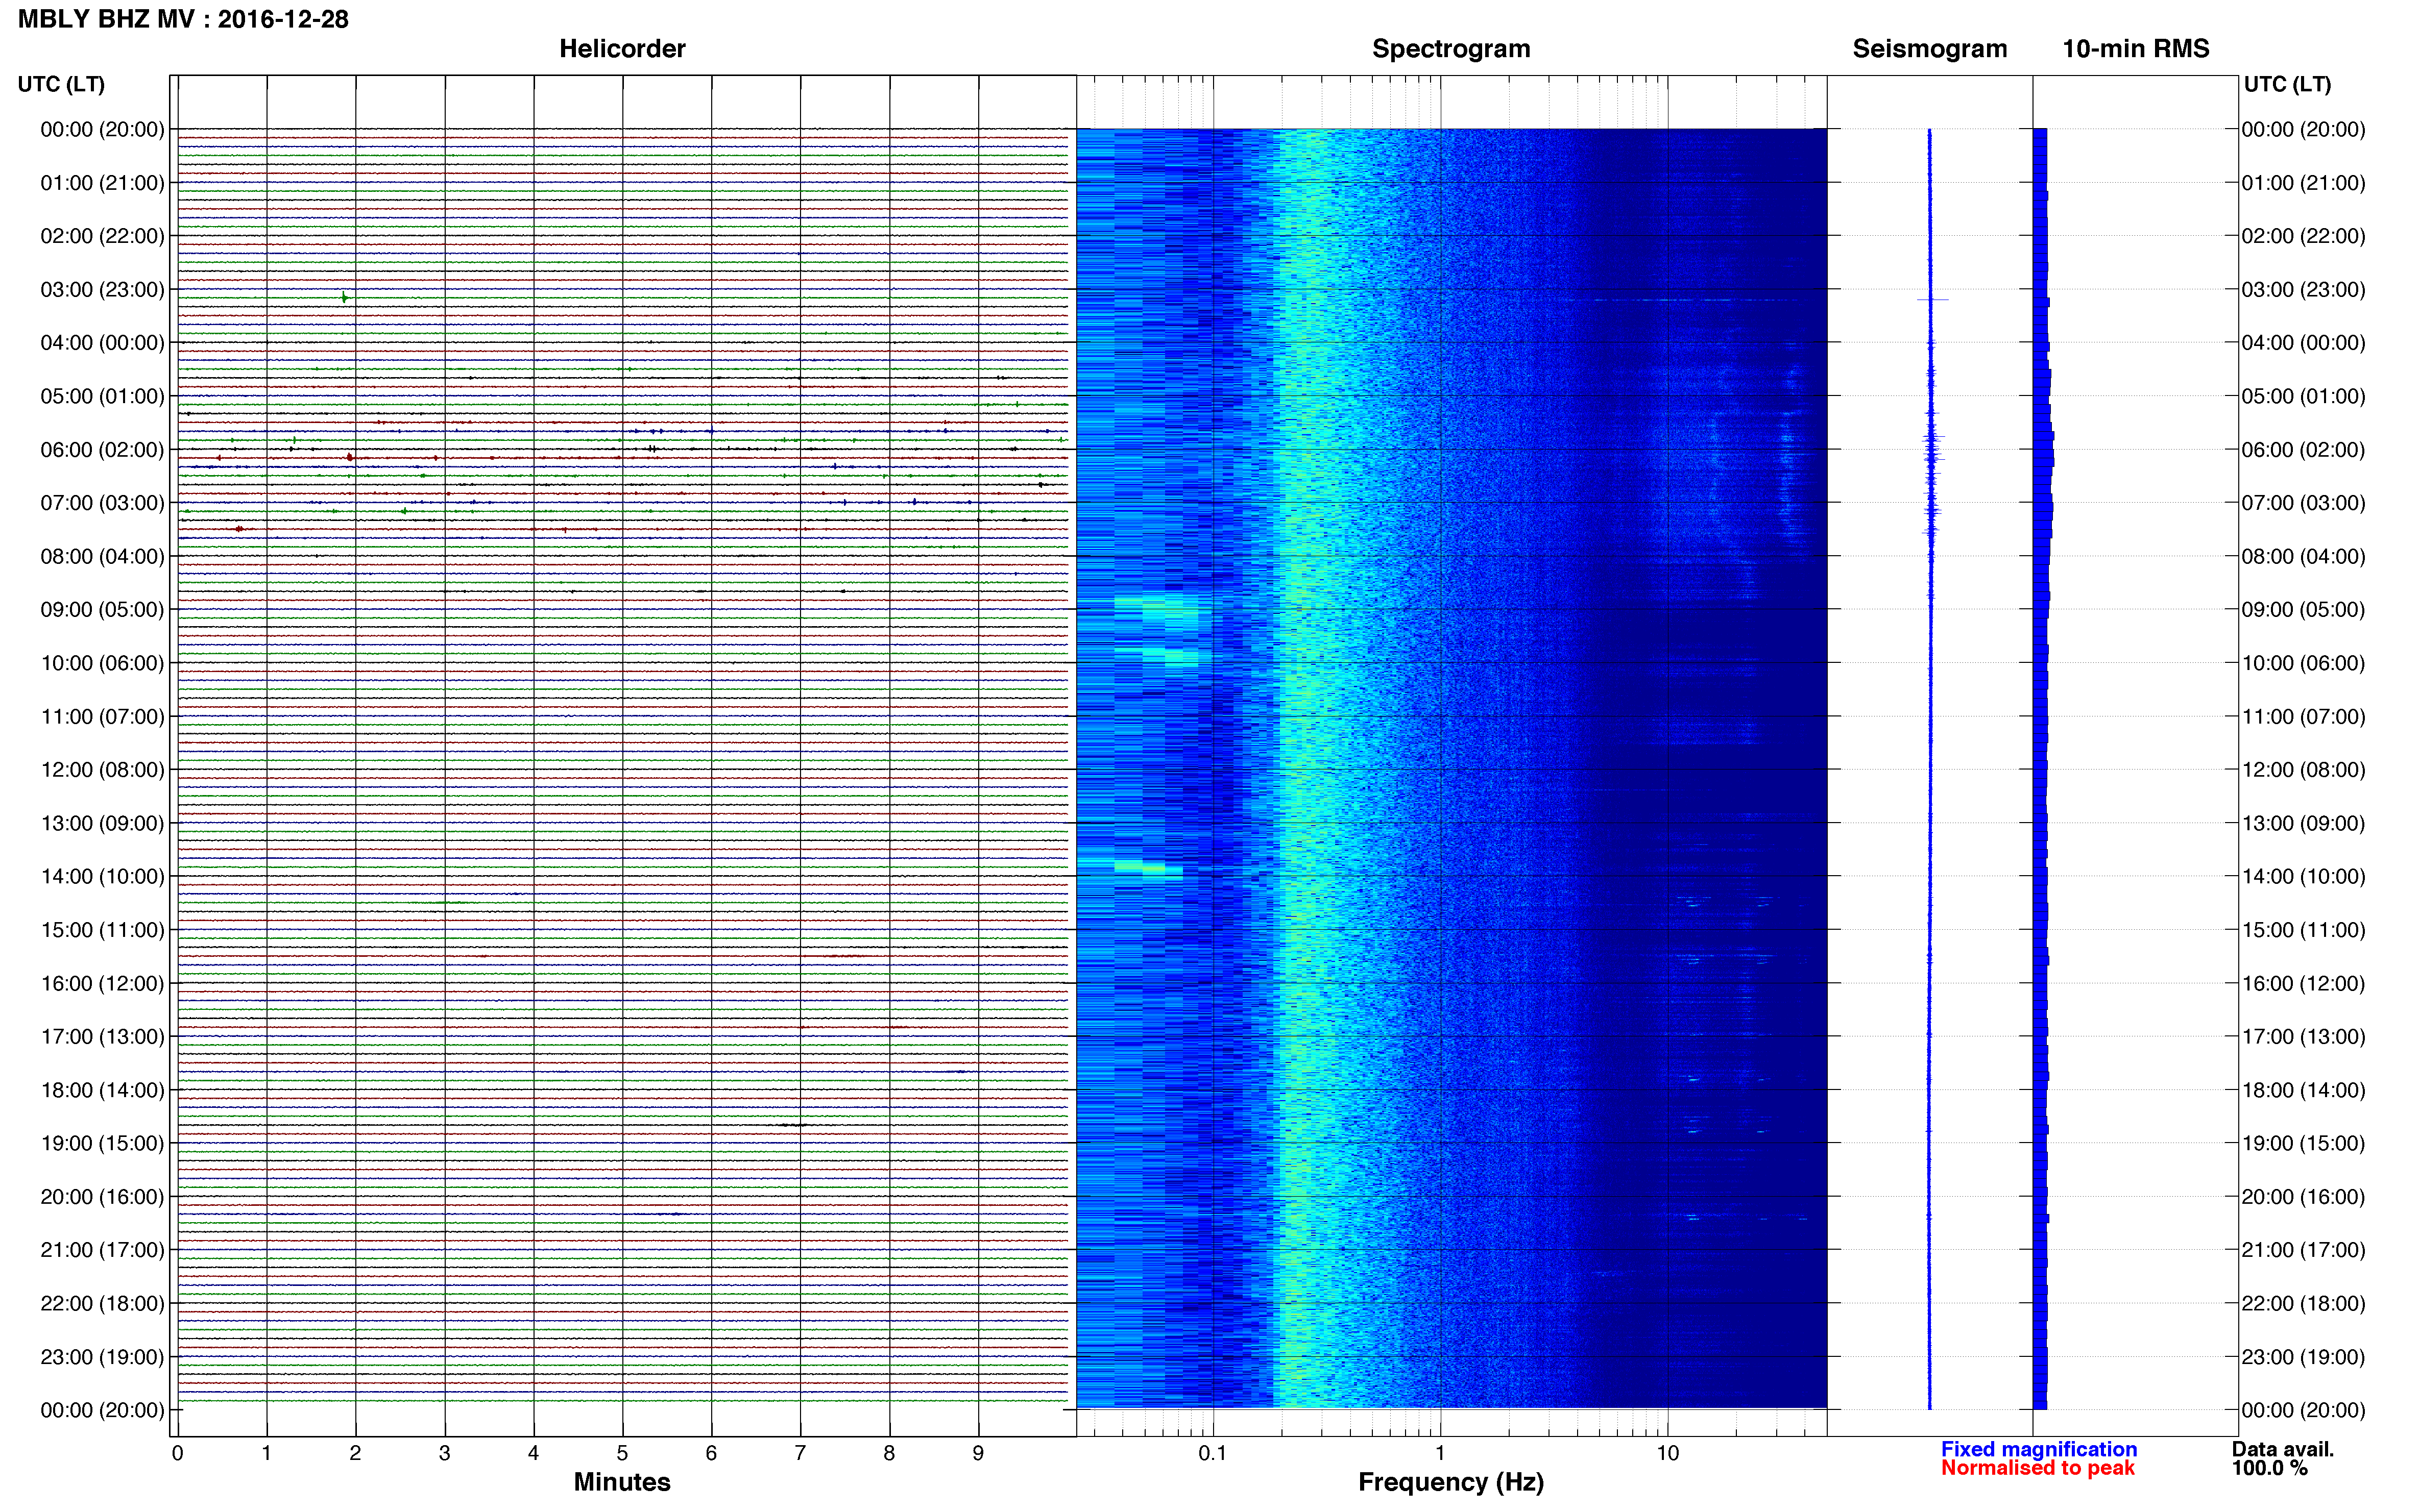The image size is (2420, 1512).
Task: Click '21:00 (17:00)' on the RMS time axis
Action: coord(2303,1250)
